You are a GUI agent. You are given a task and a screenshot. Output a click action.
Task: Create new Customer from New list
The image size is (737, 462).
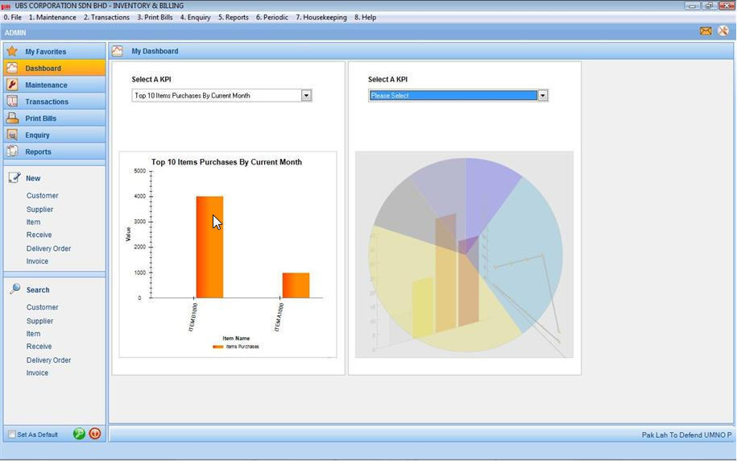point(43,195)
